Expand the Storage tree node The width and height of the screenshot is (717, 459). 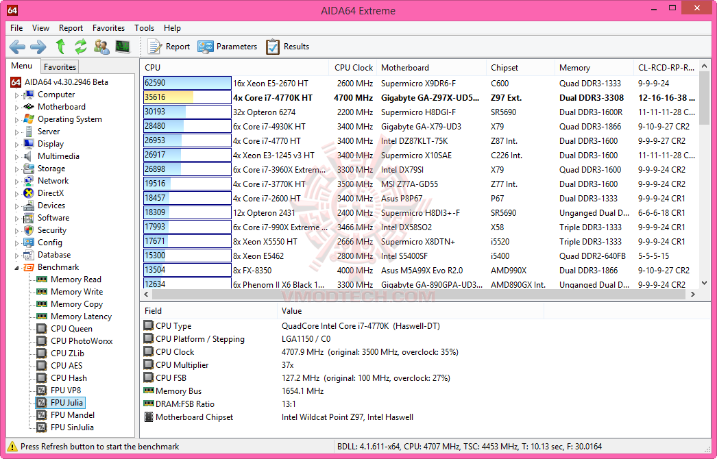(17, 169)
